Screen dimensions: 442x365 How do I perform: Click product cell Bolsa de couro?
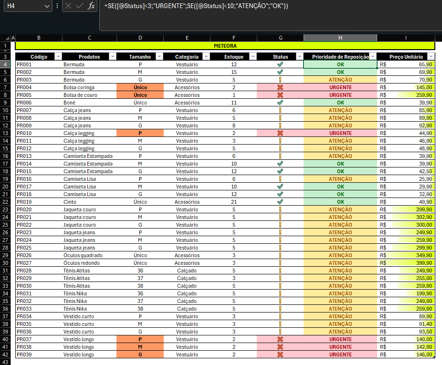(x=89, y=95)
